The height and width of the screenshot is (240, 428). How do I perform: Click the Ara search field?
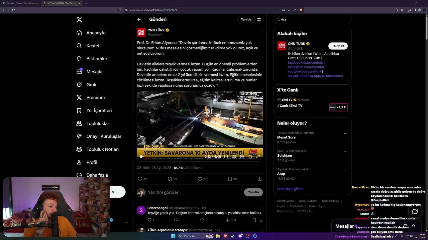(312, 19)
